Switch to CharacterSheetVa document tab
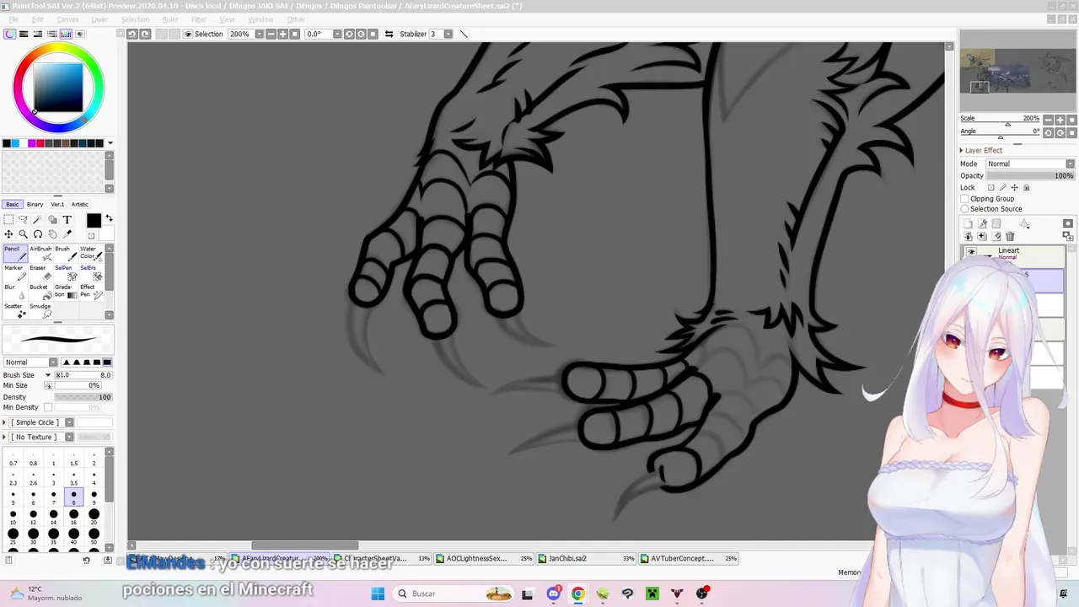This screenshot has height=607, width=1079. 382,558
